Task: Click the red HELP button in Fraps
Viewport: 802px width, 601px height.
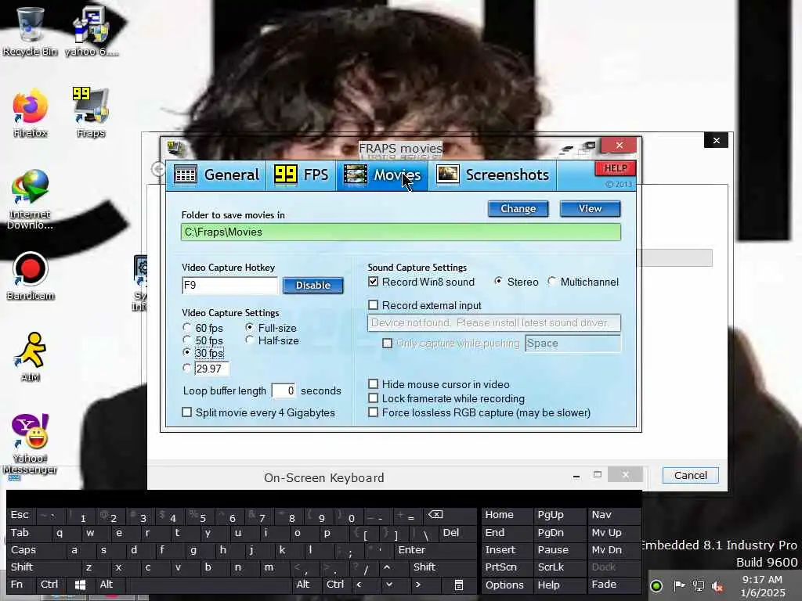Action: pyautogui.click(x=615, y=168)
